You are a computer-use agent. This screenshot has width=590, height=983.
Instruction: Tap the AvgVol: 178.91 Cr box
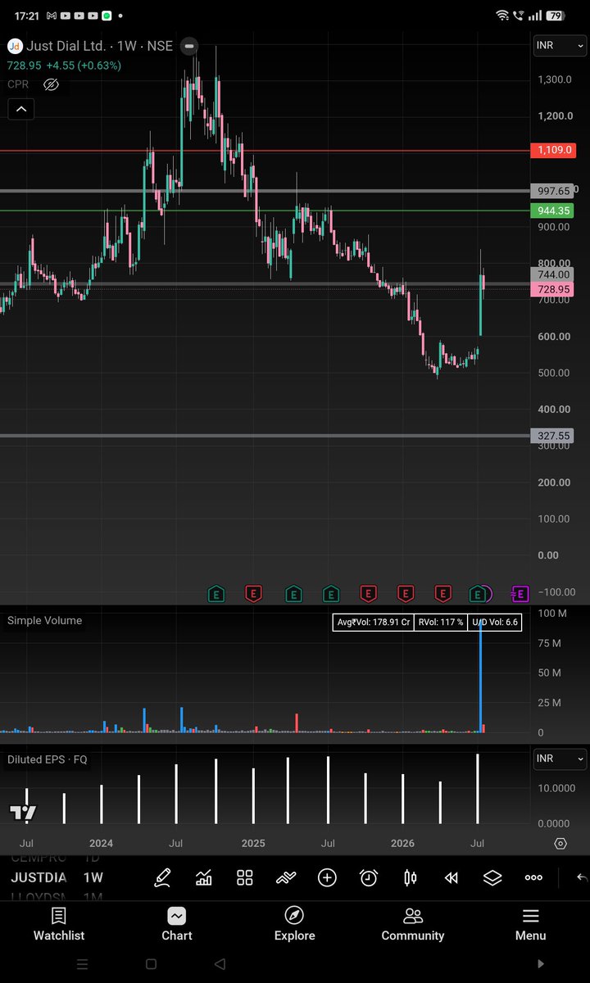point(374,623)
